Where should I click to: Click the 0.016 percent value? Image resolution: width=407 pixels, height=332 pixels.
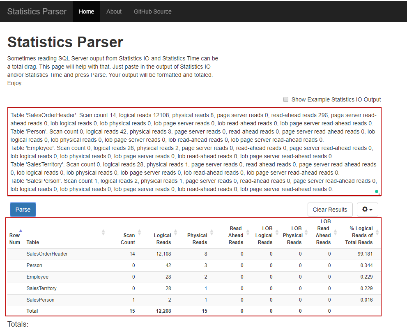coord(366,300)
